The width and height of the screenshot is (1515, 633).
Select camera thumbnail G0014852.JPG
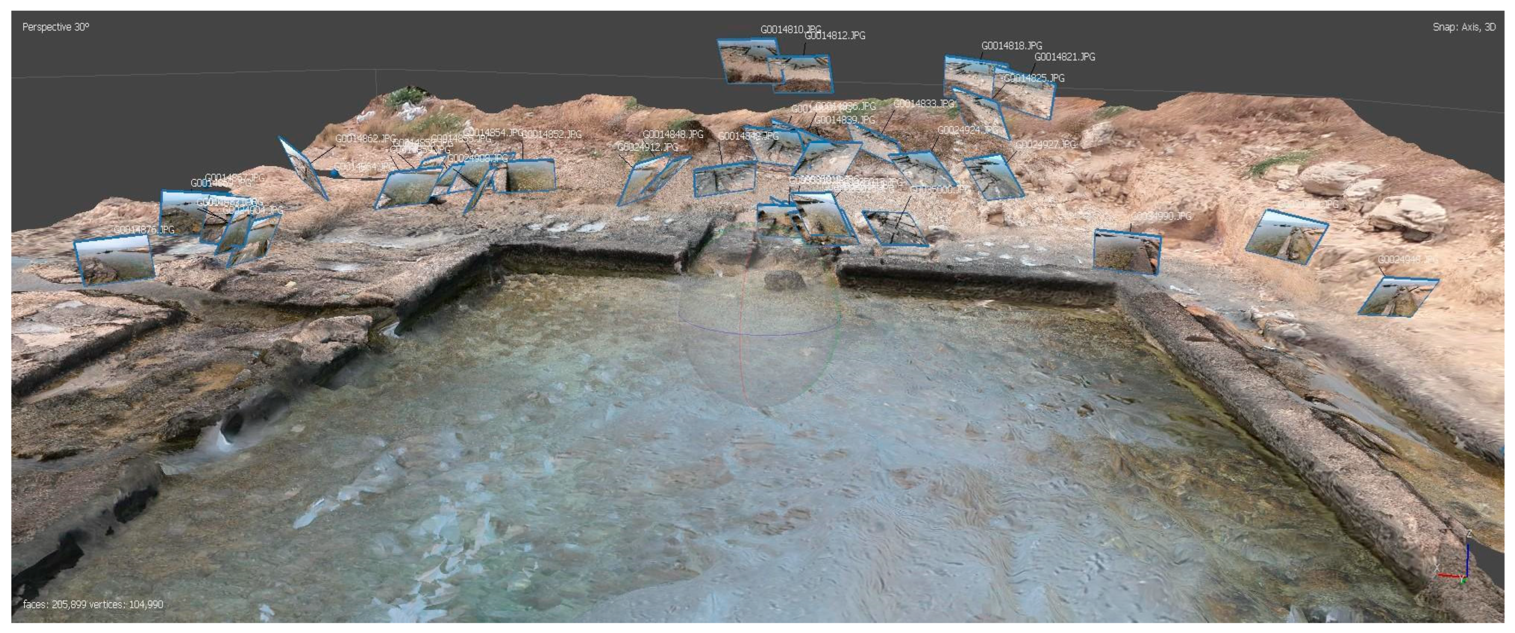pos(531,175)
